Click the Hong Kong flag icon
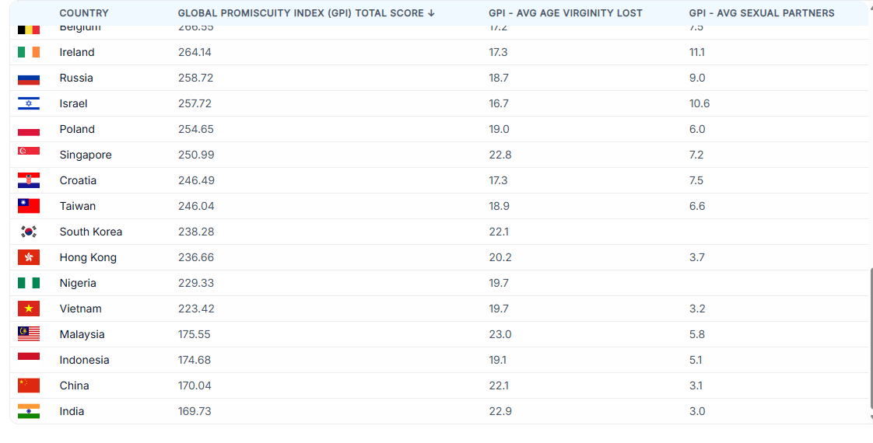This screenshot has height=443, width=873. pyautogui.click(x=29, y=257)
